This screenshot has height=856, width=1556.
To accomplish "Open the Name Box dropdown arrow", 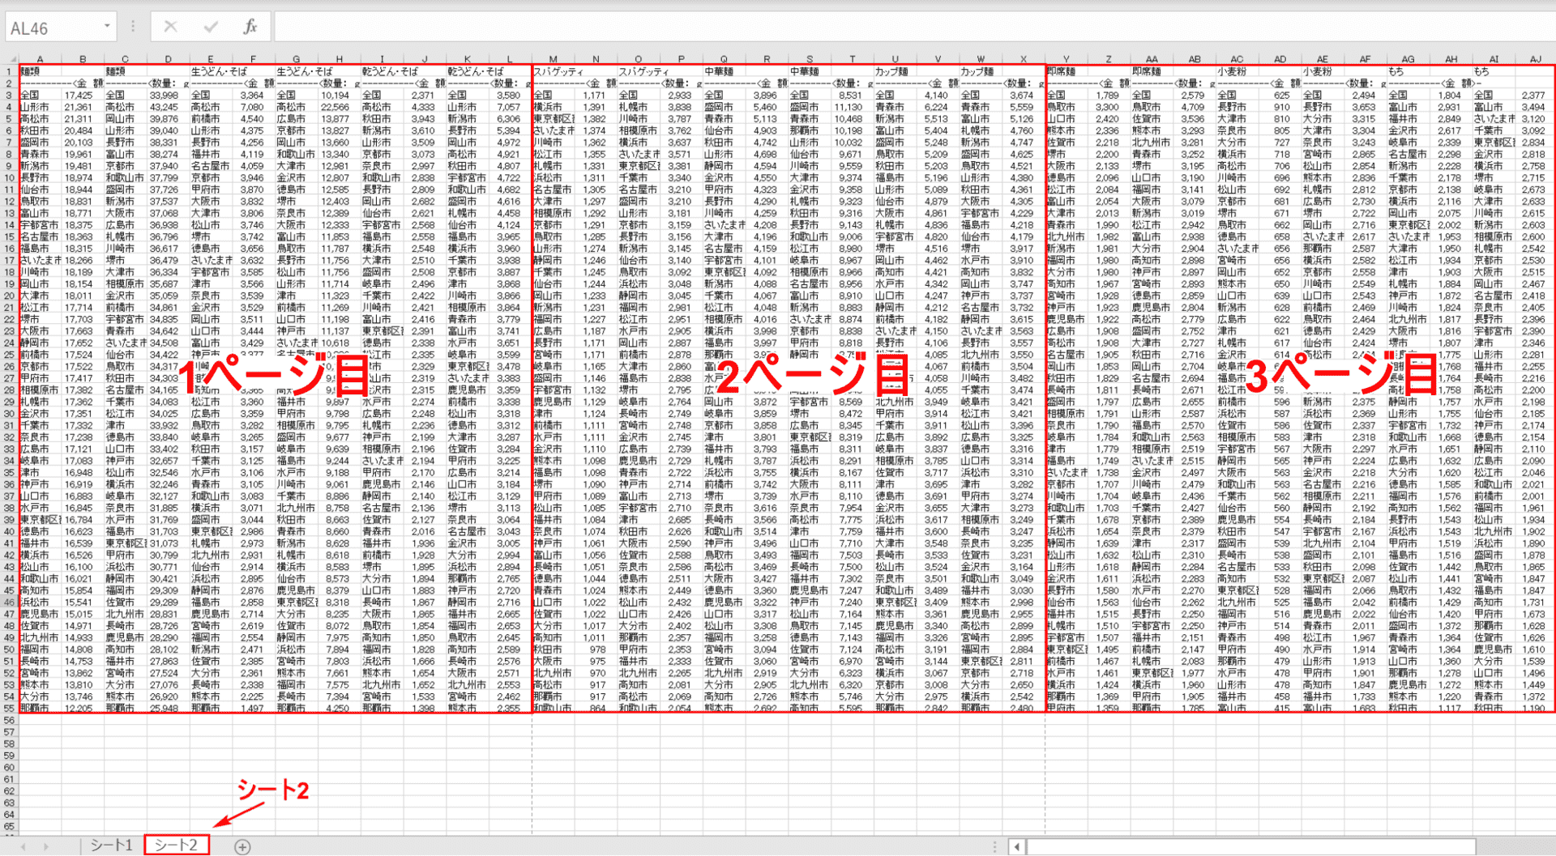I will click(x=107, y=27).
